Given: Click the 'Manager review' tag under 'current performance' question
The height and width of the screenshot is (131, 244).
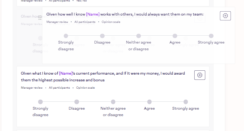Looking at the screenshot, I should 32,88.
